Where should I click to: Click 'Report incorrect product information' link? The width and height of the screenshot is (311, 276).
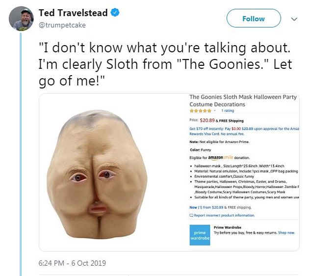(x=224, y=215)
